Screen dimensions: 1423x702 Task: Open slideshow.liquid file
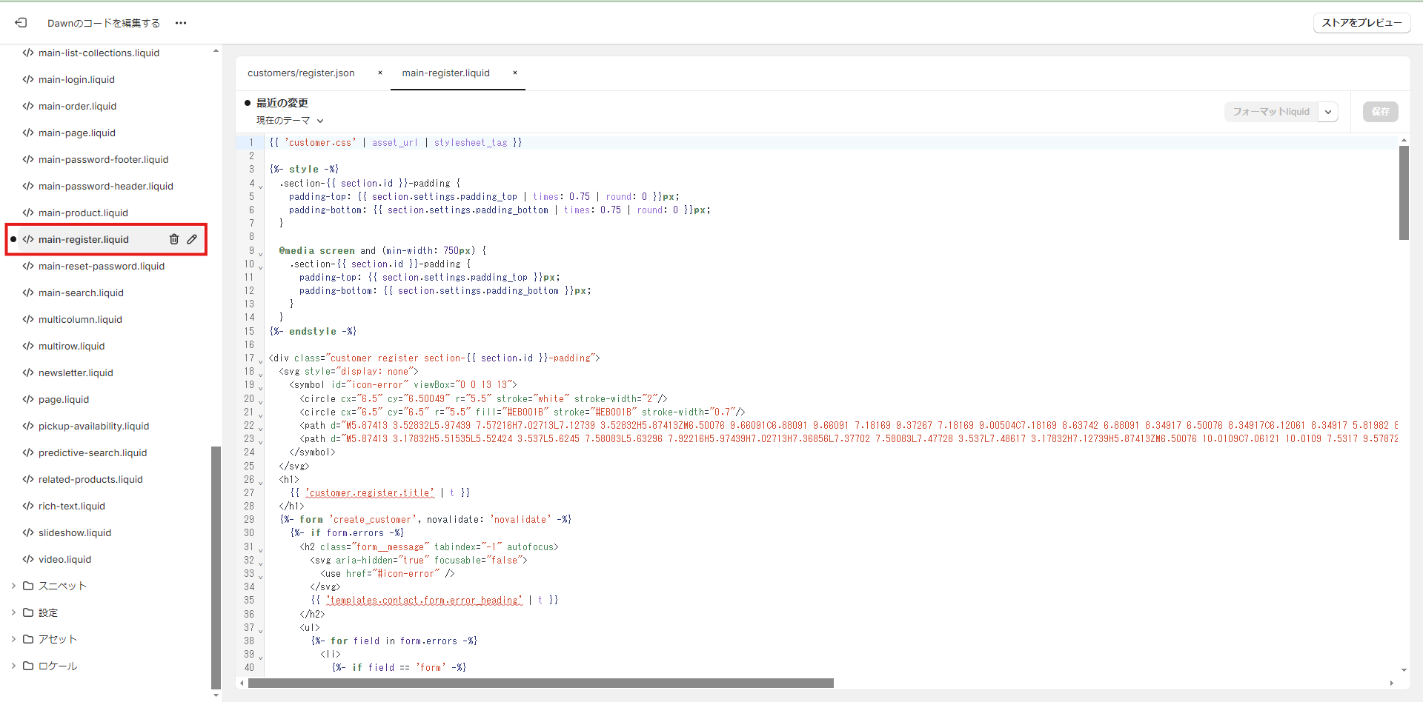pos(74,532)
